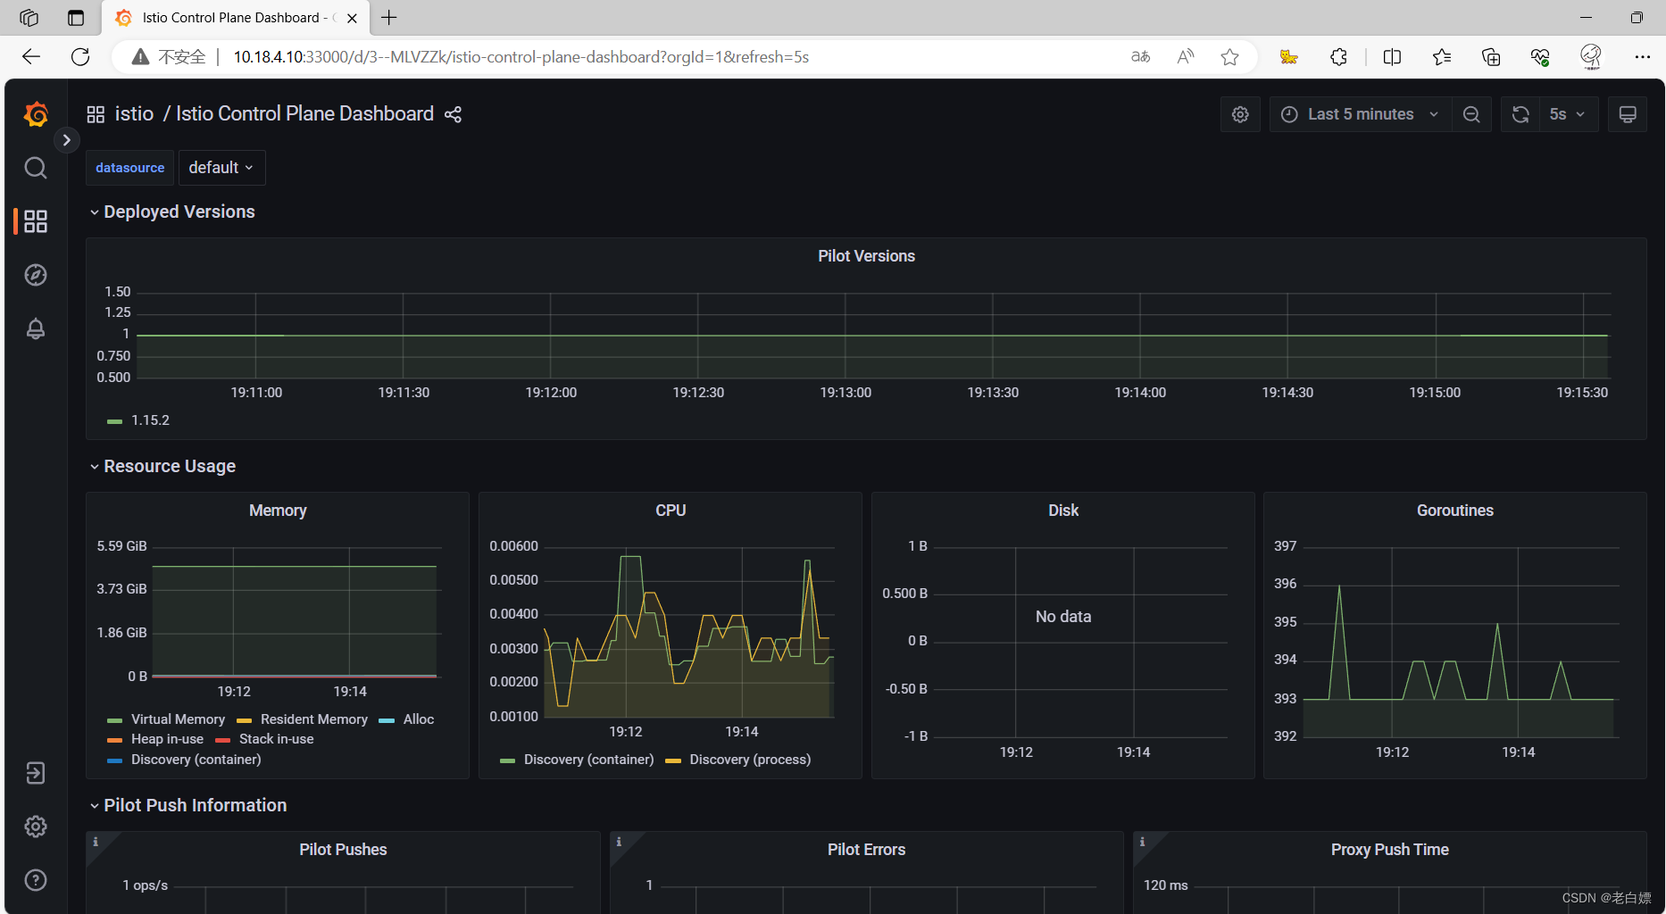Open the Proxy Push Time panel title menu
Image resolution: width=1666 pixels, height=914 pixels.
coord(1389,850)
